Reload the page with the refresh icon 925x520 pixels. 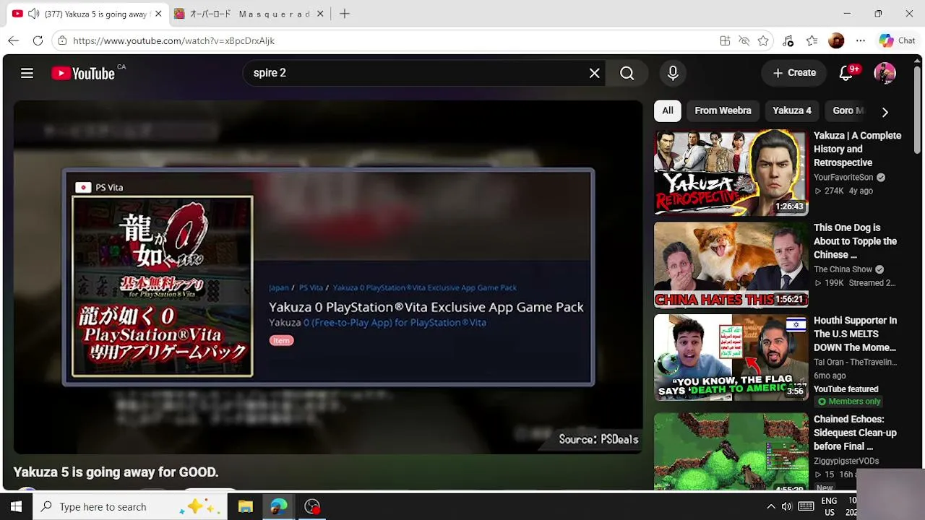pos(38,40)
